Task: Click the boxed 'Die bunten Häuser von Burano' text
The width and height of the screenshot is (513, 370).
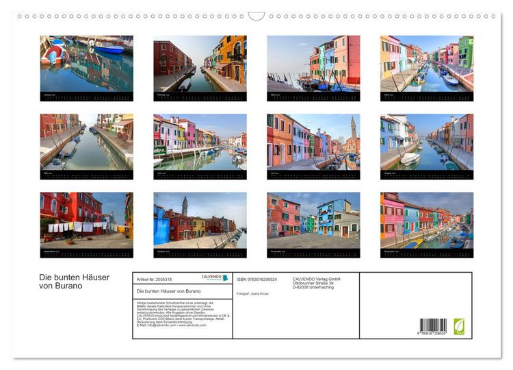Action: (168, 291)
